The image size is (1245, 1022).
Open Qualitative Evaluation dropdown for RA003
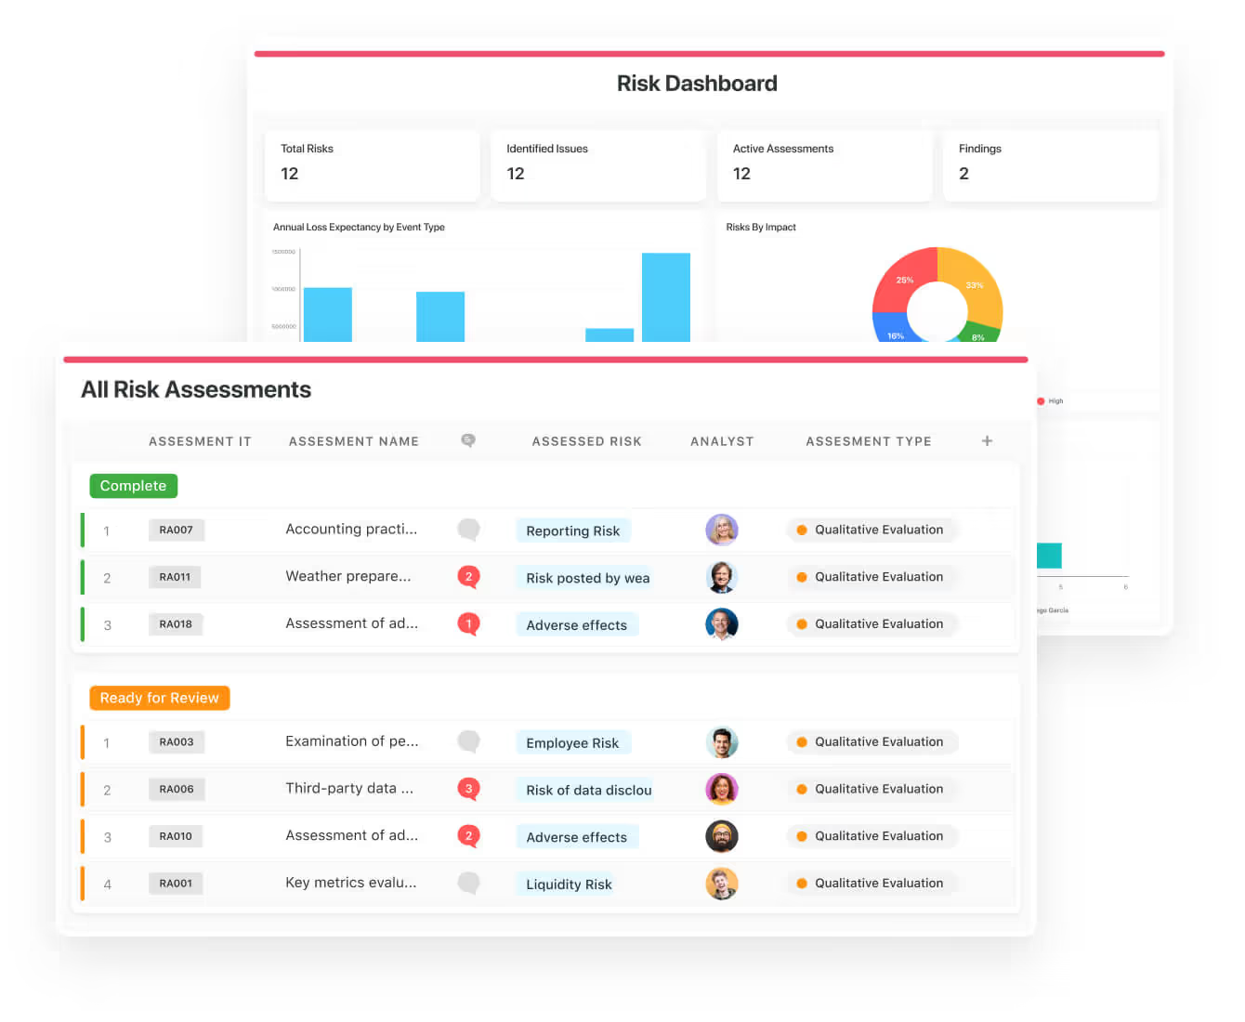[871, 742]
